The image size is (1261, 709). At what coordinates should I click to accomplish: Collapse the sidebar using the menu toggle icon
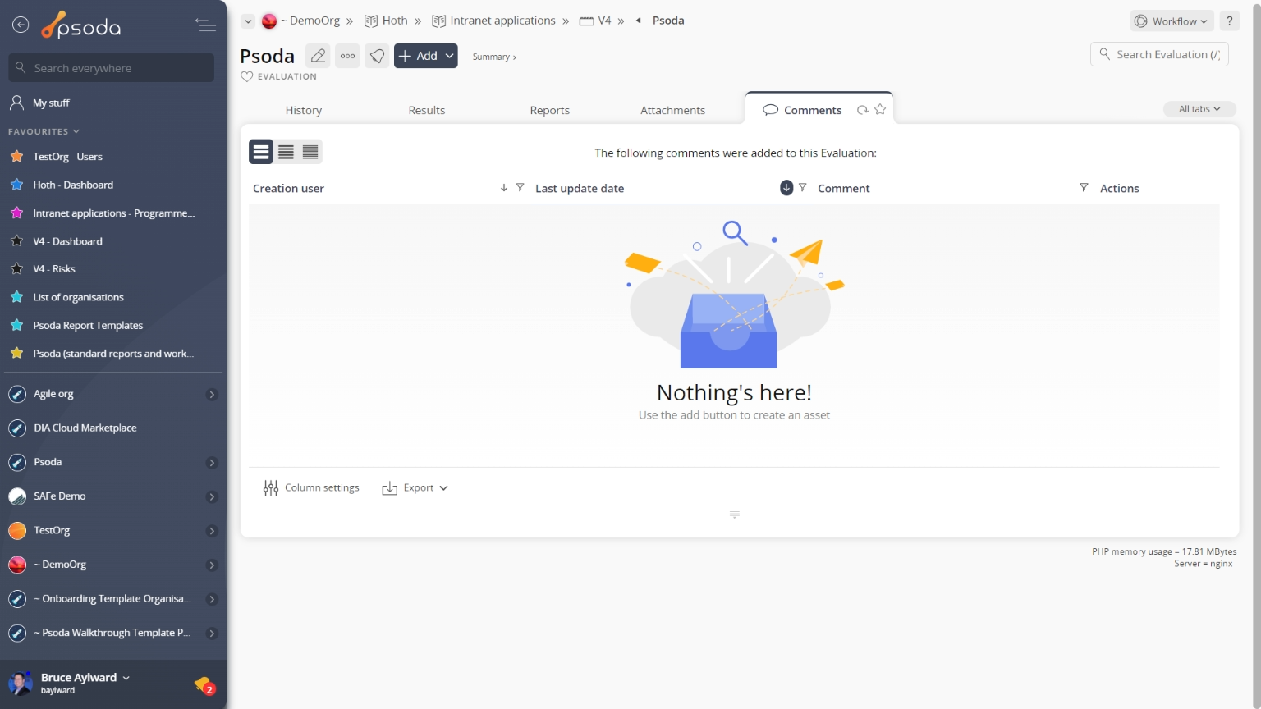click(x=205, y=25)
